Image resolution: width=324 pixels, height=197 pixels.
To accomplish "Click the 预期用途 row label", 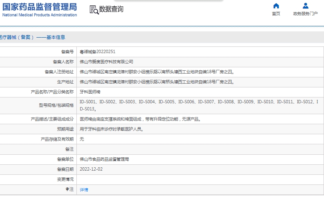I will [x=65, y=129].
